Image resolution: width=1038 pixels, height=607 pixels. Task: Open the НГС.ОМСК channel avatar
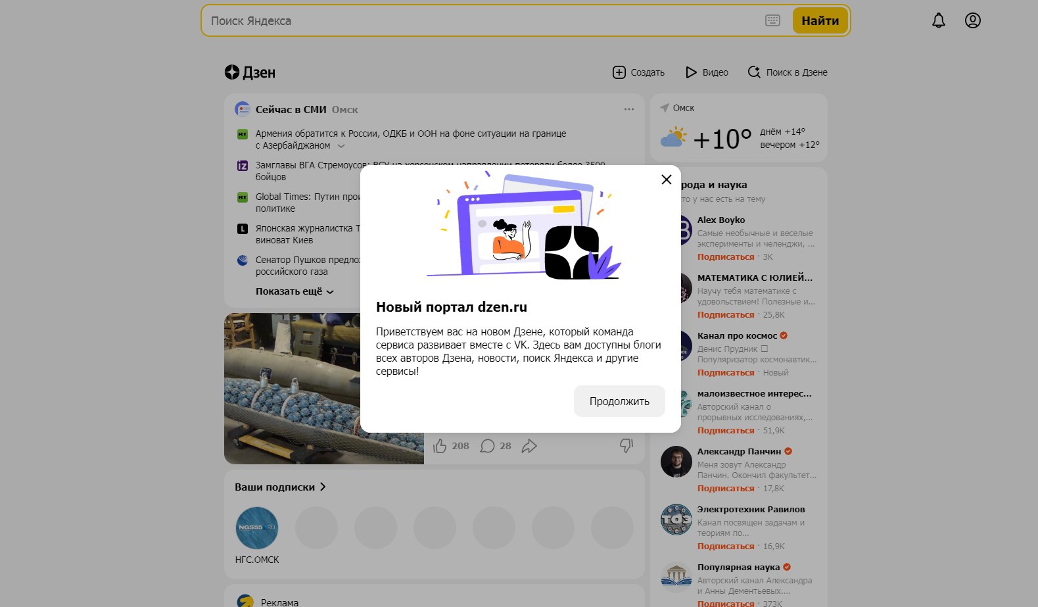(257, 528)
